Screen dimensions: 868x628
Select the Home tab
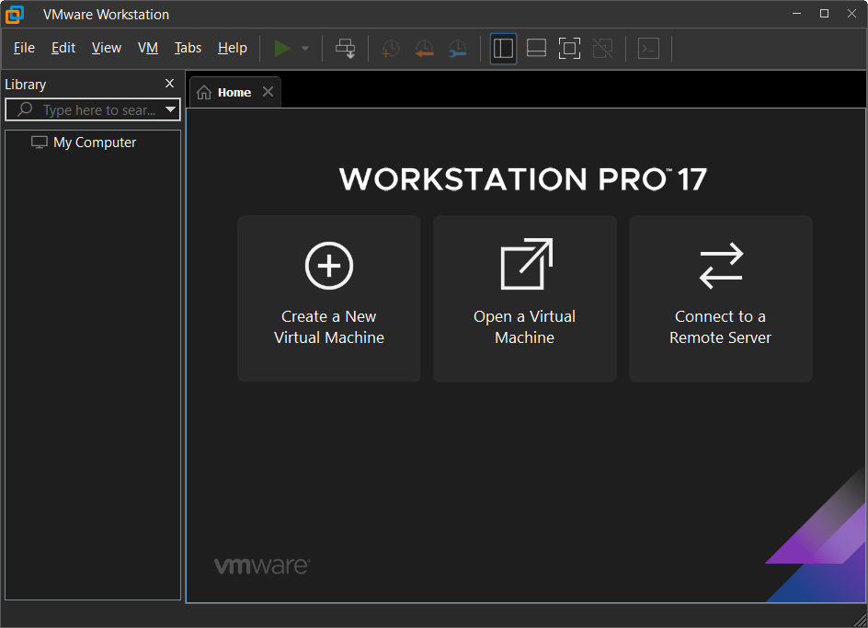coord(234,93)
